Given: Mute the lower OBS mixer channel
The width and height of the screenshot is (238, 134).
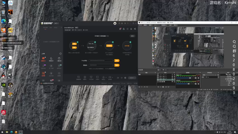Looking at the screenshot, I should click(x=196, y=84).
